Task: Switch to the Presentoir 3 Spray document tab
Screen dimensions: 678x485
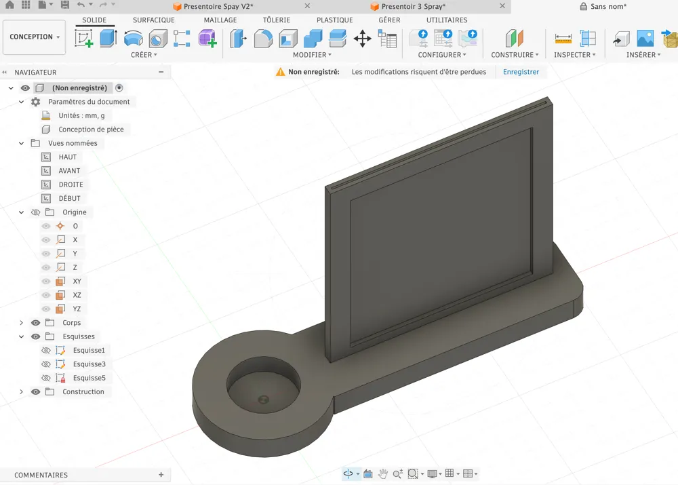Action: 413,7
